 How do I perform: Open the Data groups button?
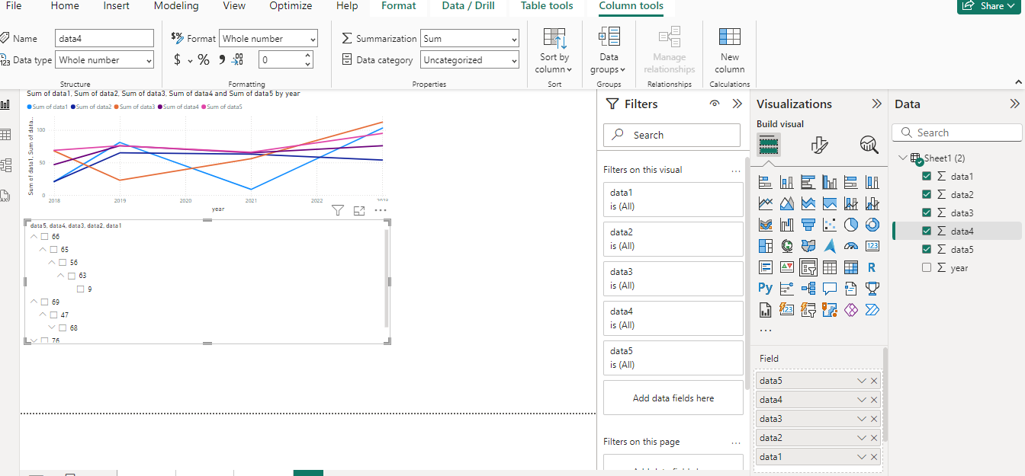point(609,51)
